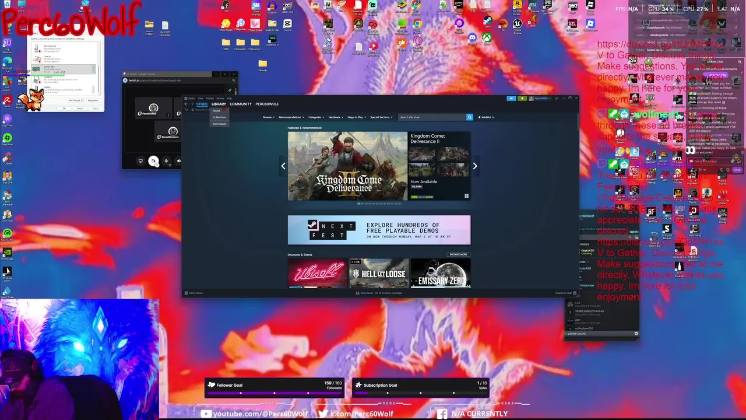
Task: Open Friends & Chat in Steam
Action: pos(565,293)
